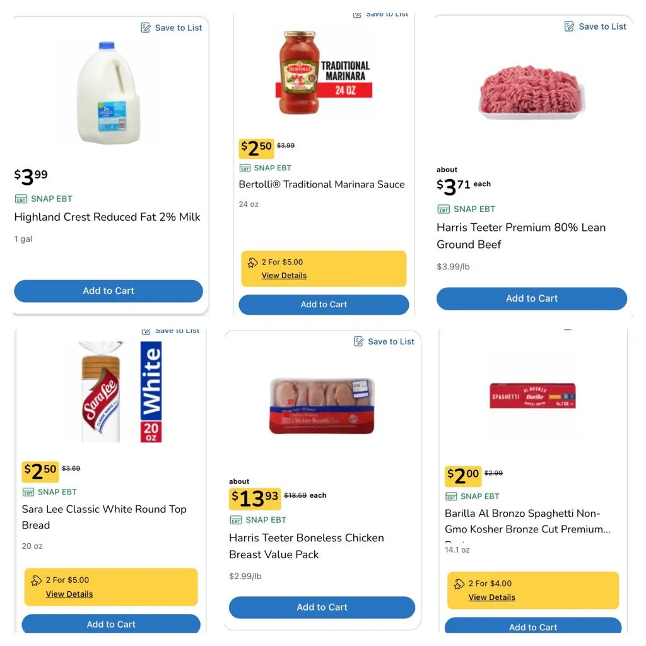Add Bertolli Marinara Sauce to cart
This screenshot has width=646, height=646.
pos(324,305)
